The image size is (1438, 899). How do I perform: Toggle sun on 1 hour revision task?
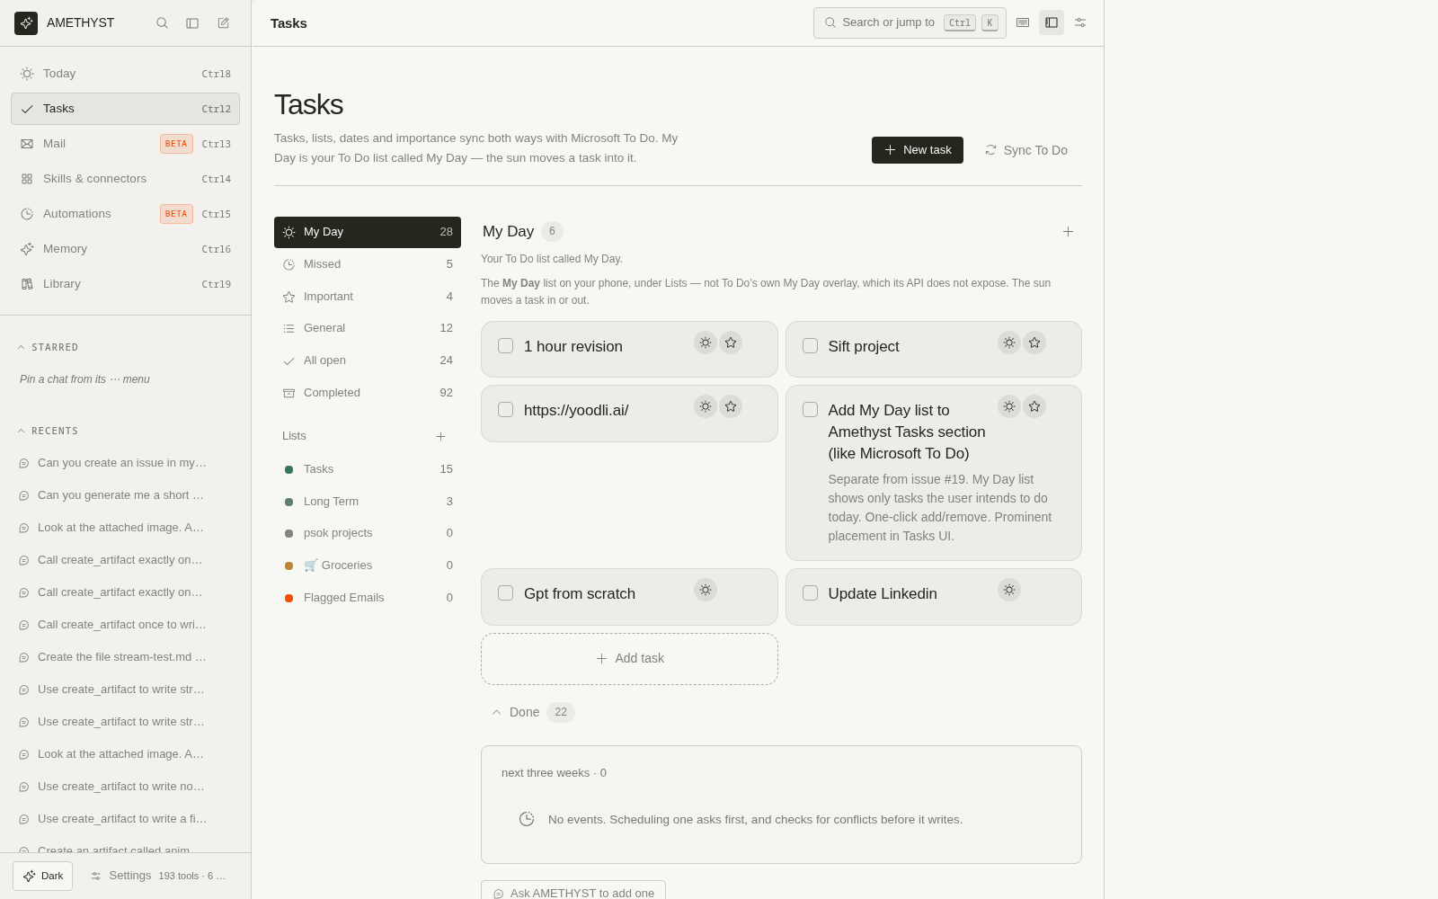[706, 343]
